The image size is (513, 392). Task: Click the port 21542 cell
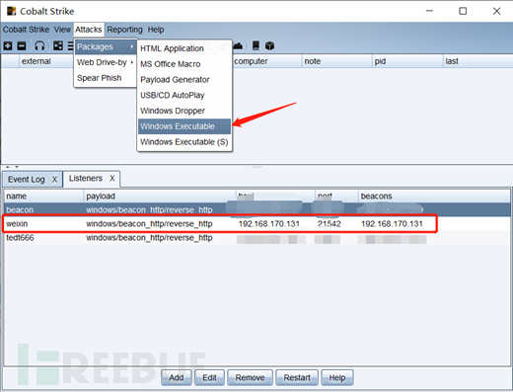(330, 224)
